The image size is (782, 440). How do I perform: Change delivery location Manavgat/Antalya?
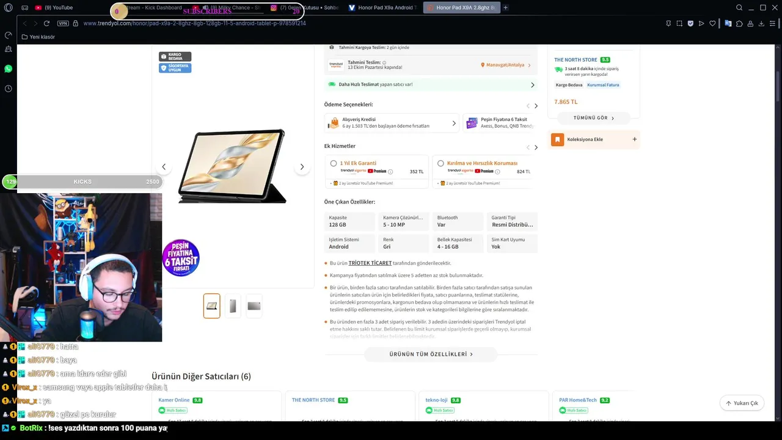coord(505,65)
